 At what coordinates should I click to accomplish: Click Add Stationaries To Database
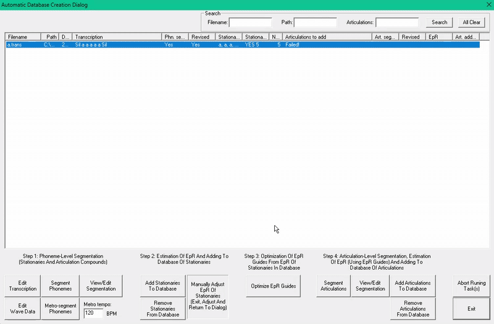coord(162,285)
